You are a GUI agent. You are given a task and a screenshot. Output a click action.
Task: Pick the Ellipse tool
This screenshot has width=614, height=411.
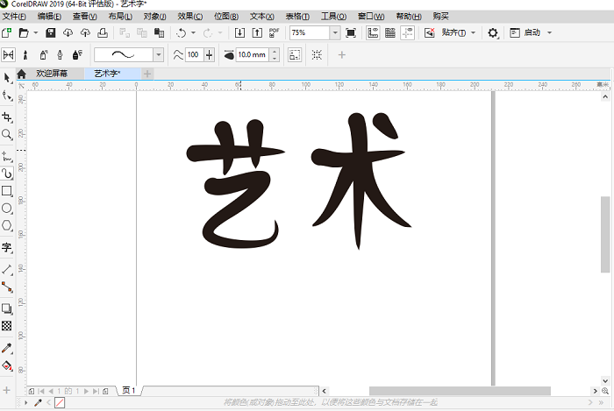(7, 209)
